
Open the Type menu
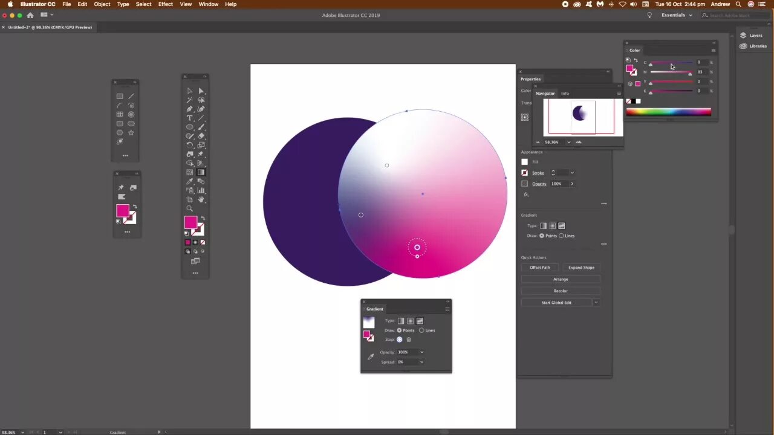pyautogui.click(x=123, y=4)
